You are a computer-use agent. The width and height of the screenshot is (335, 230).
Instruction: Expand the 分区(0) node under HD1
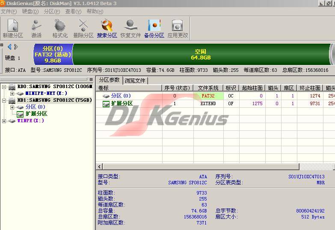[x=12, y=107]
